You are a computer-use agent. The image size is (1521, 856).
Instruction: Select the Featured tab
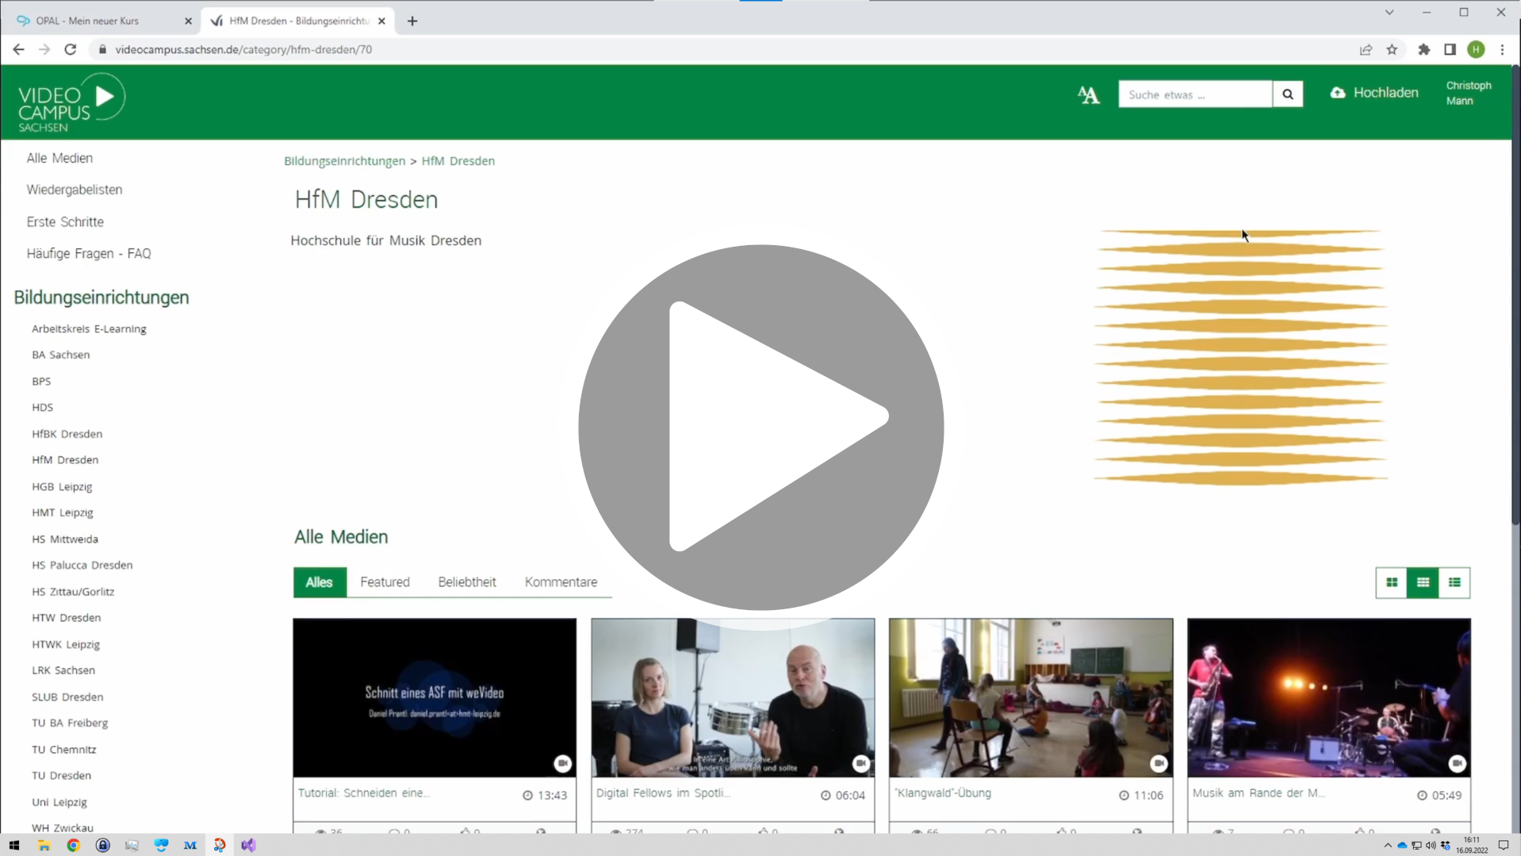(x=385, y=582)
